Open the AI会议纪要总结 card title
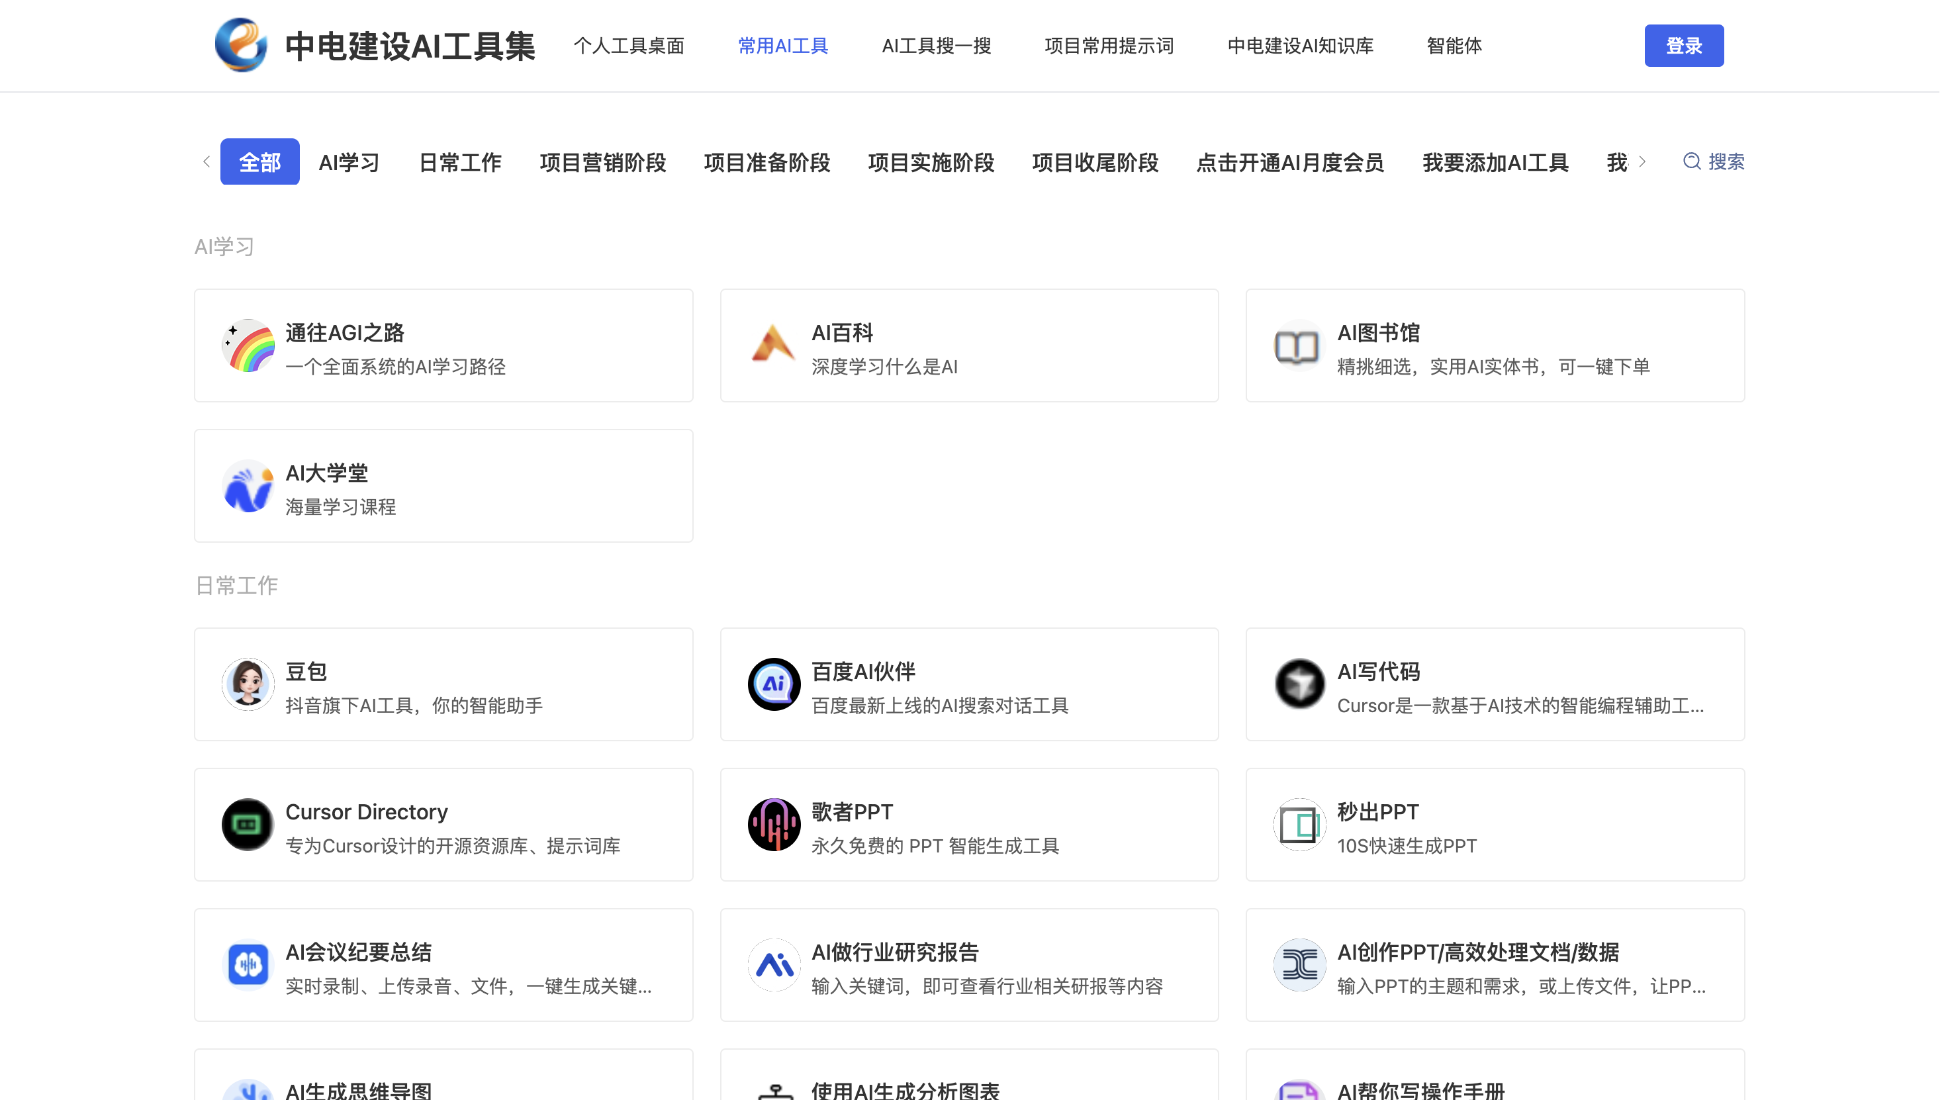The image size is (1946, 1100). (359, 954)
